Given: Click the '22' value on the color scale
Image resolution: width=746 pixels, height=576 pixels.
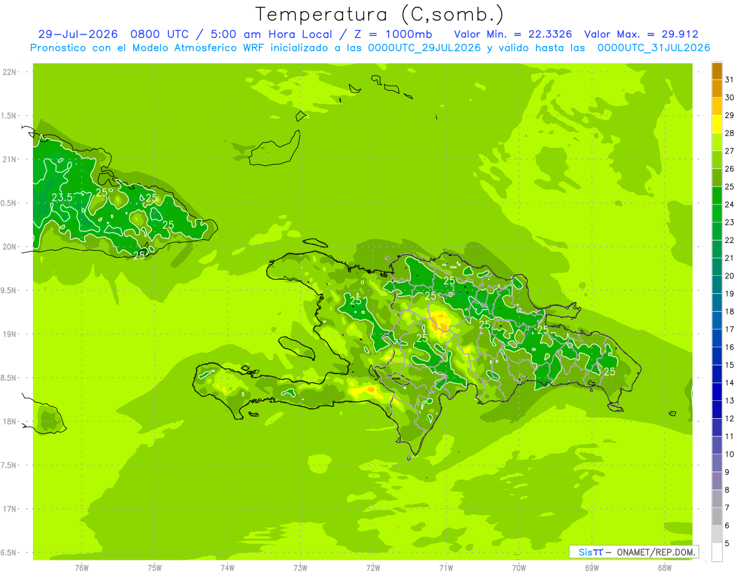Looking at the screenshot, I should point(729,240).
